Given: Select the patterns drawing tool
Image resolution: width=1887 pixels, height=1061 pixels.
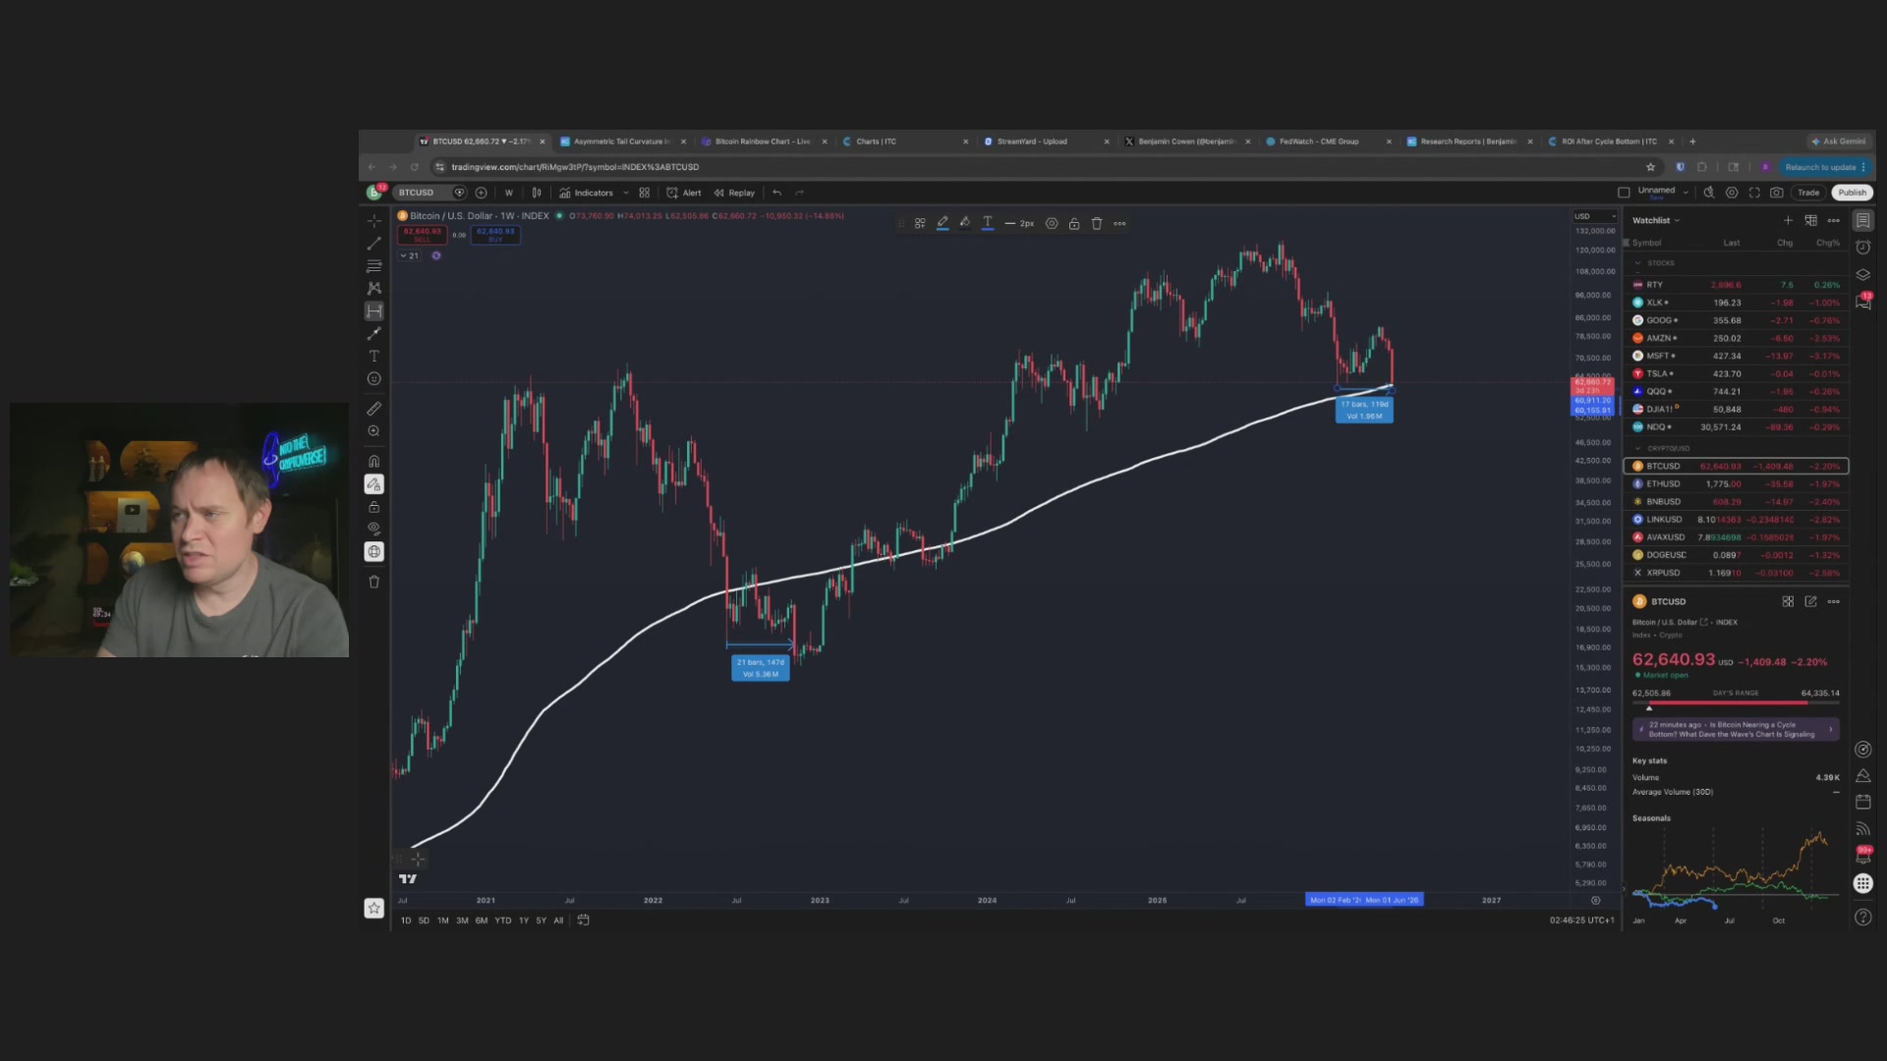Looking at the screenshot, I should [x=374, y=289].
